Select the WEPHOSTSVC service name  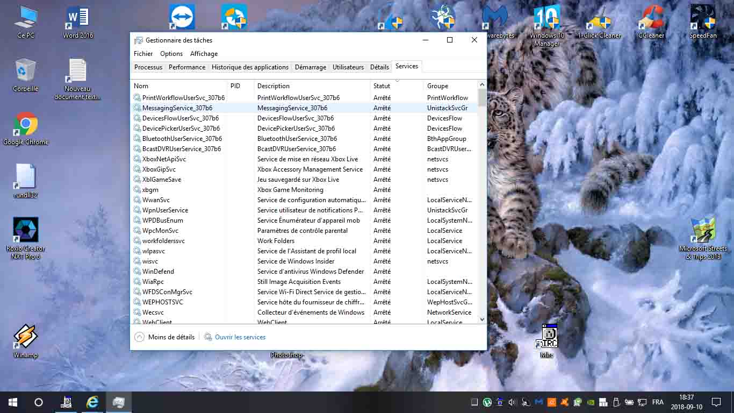click(162, 302)
